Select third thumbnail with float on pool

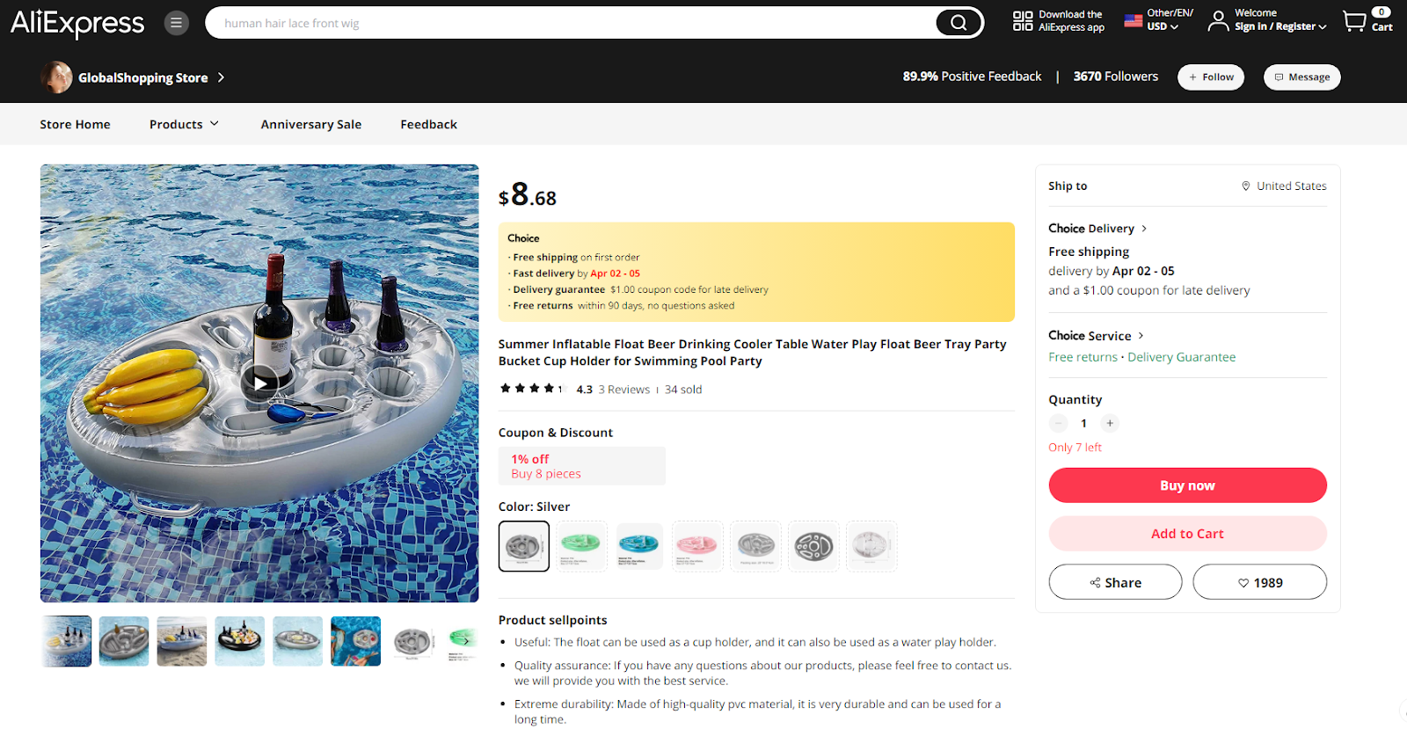click(x=182, y=641)
